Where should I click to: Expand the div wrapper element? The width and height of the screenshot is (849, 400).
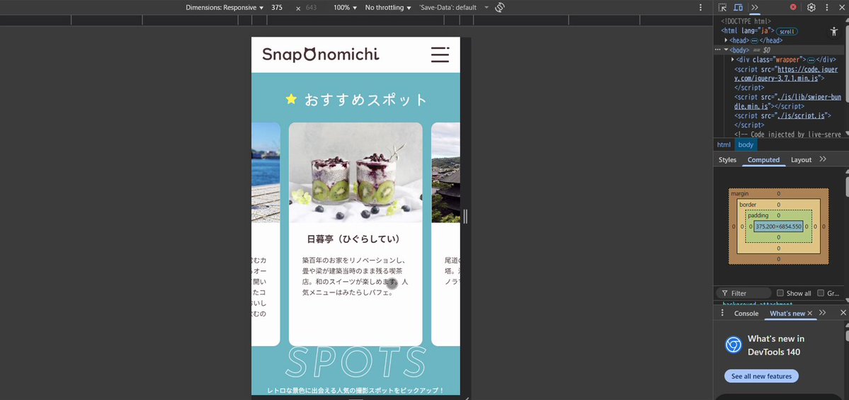(733, 59)
